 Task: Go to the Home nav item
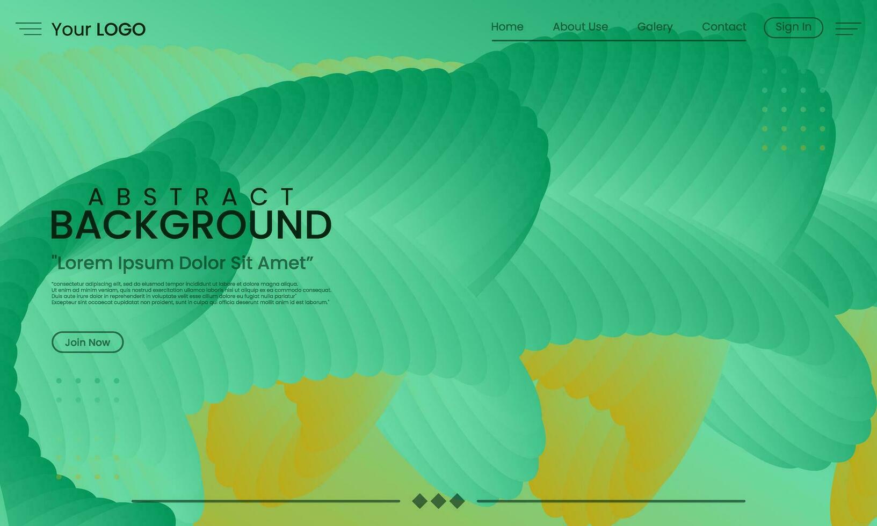point(507,27)
